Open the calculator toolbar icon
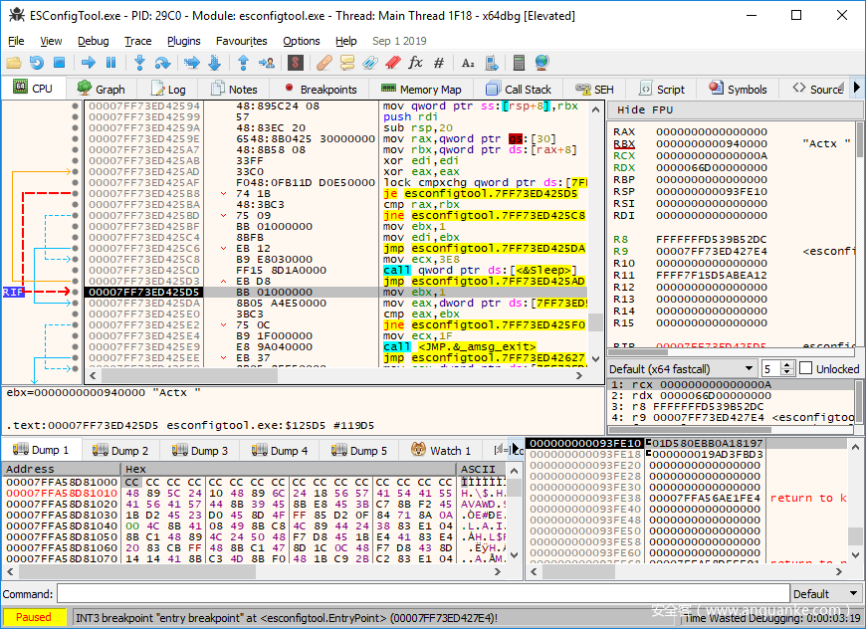 pos(519,63)
